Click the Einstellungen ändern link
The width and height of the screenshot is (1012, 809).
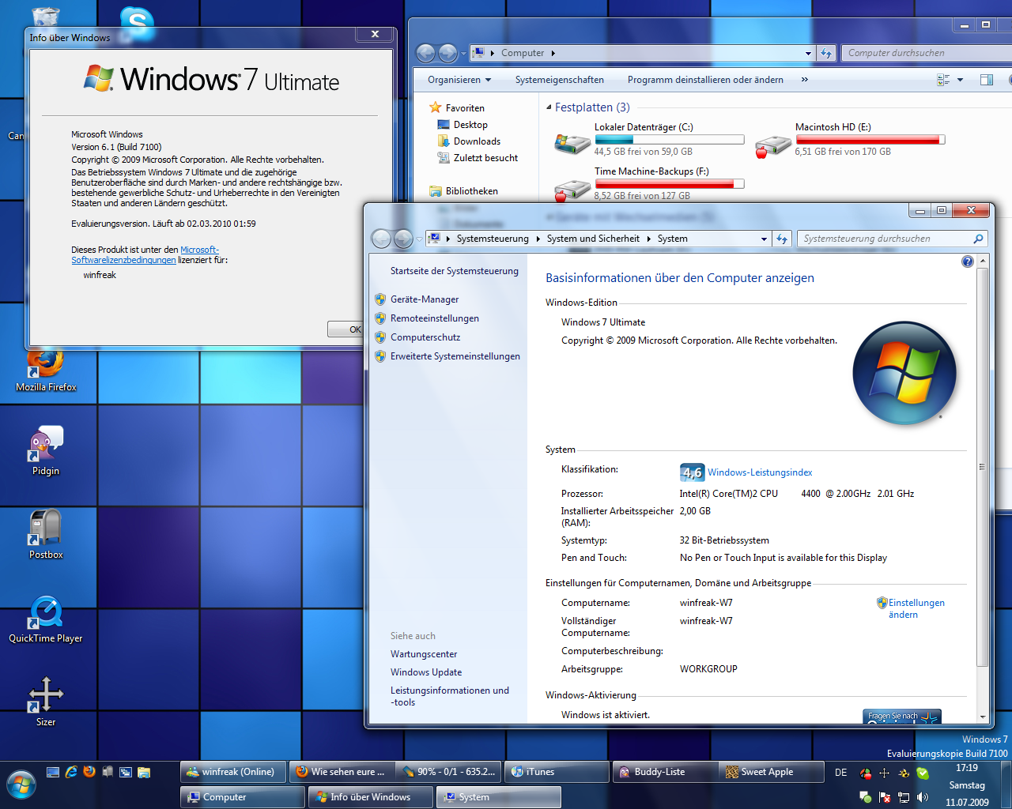pos(916,608)
